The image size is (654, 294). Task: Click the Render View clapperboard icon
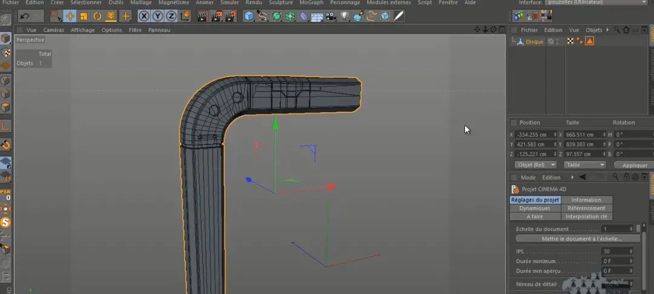pos(203,16)
